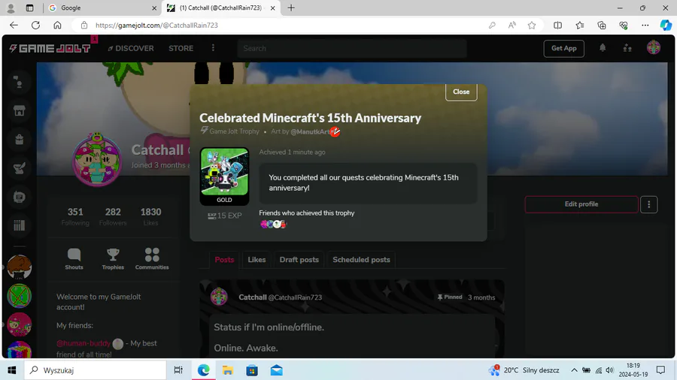Viewport: 677px width, 380px height.
Task: Click the Edit profile button
Action: click(x=581, y=204)
